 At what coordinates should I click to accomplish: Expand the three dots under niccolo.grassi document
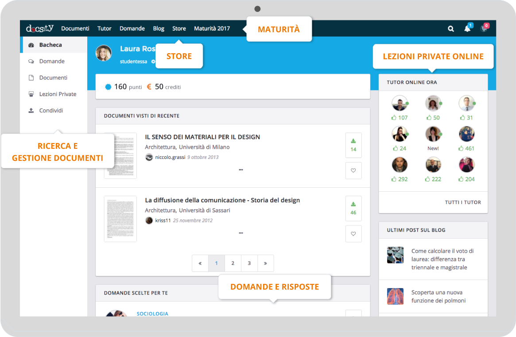coord(241,170)
